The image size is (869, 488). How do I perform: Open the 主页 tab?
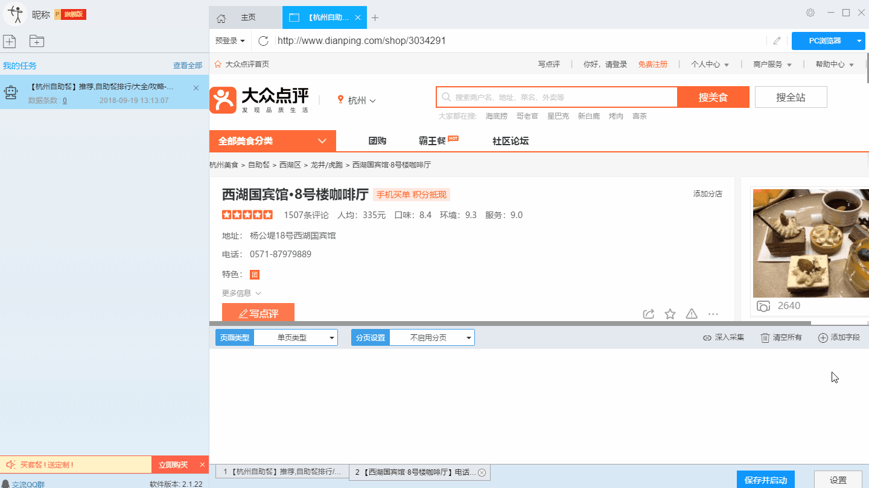[248, 17]
